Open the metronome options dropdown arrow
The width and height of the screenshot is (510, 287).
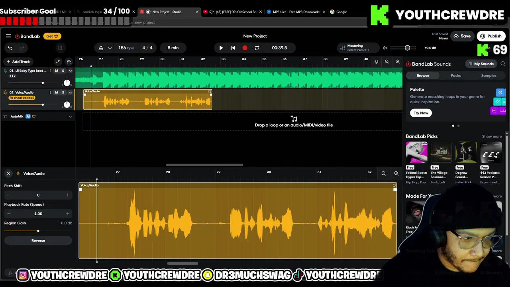tap(110, 48)
